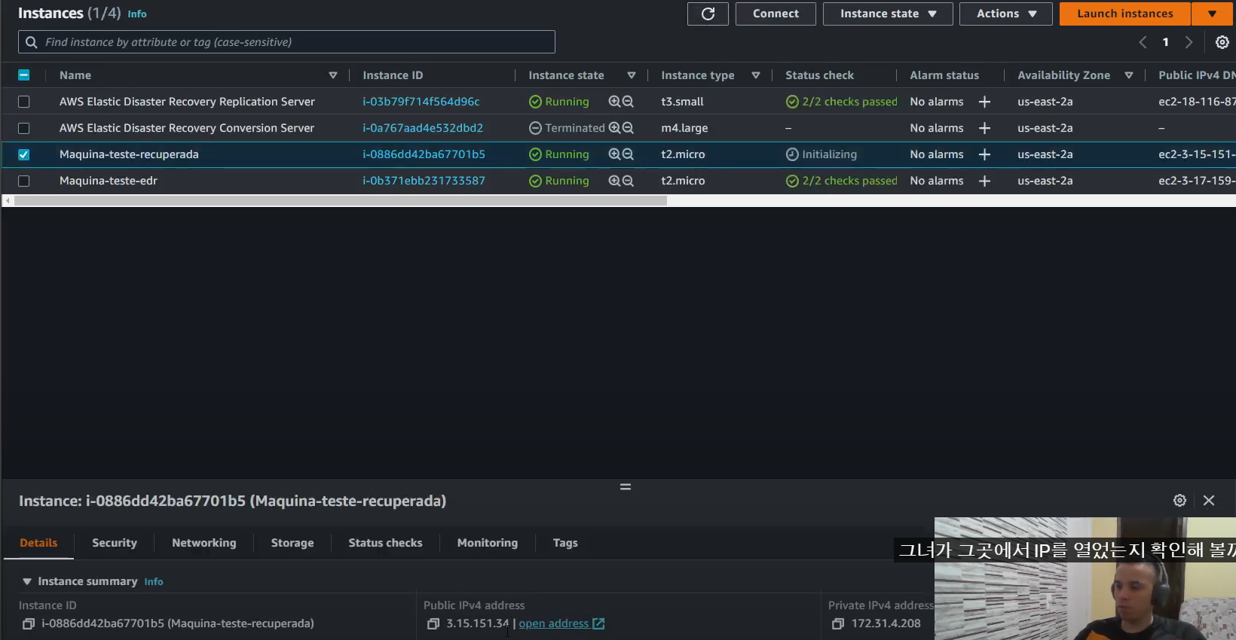Open instance i-0a767aad4e532dbd2 link
Image resolution: width=1236 pixels, height=640 pixels.
pos(423,128)
